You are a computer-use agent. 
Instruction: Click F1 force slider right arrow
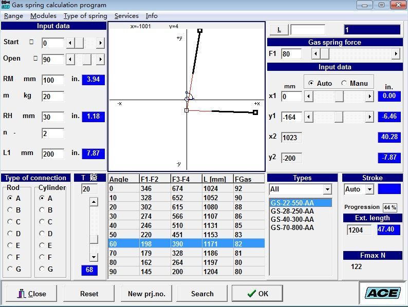pyautogui.click(x=396, y=54)
